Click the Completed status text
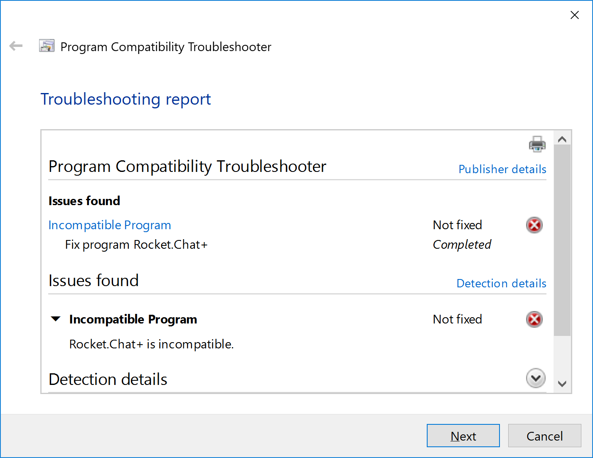This screenshot has height=458, width=593. 462,245
